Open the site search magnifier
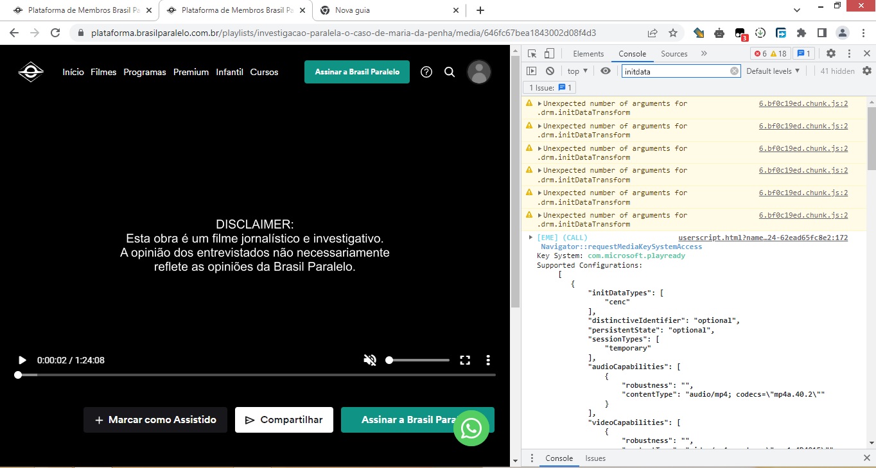Screen dimensions: 876x468 coord(450,72)
